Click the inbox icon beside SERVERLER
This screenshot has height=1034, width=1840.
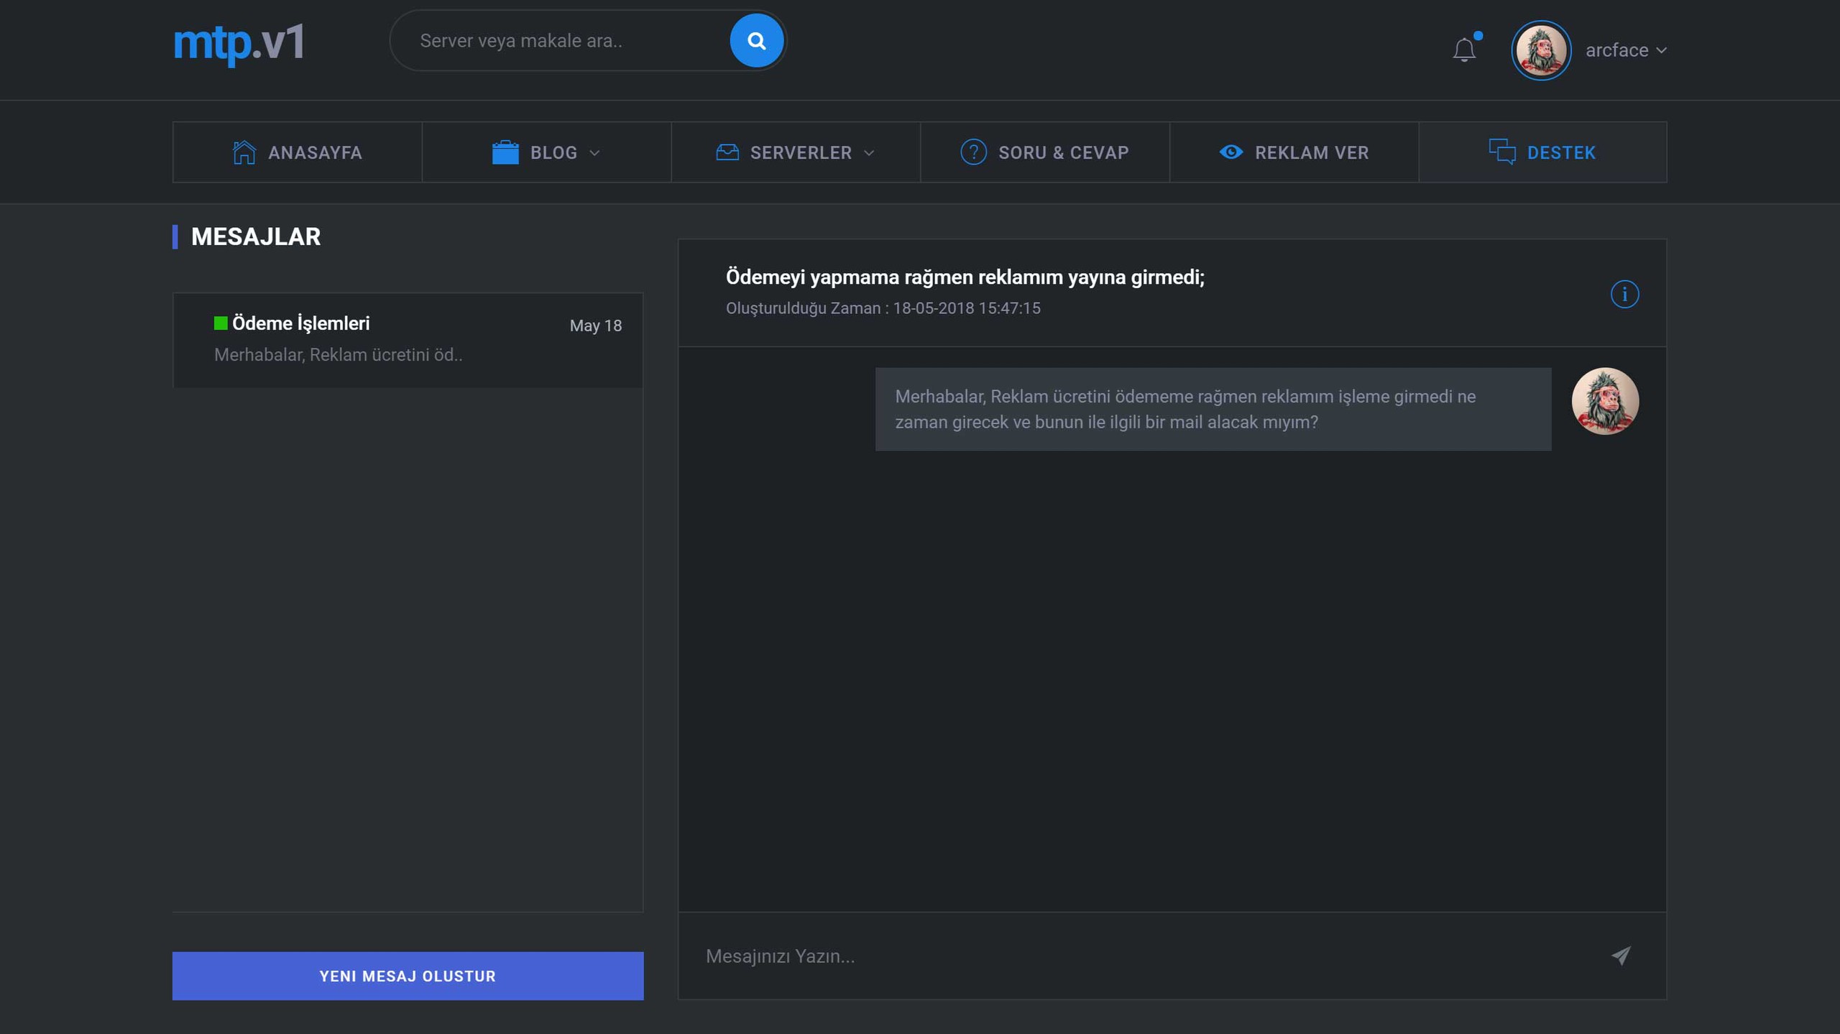click(727, 152)
